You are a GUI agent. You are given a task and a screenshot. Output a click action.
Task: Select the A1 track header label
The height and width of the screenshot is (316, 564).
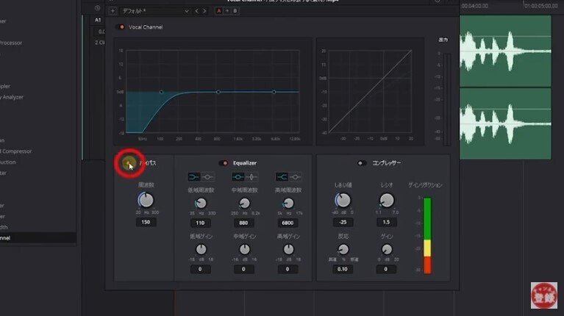coord(98,20)
